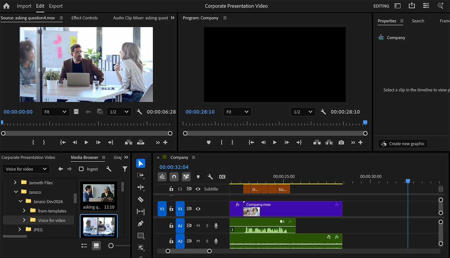Click Lift button in Program monitor
The image size is (450, 258).
[x=317, y=142]
